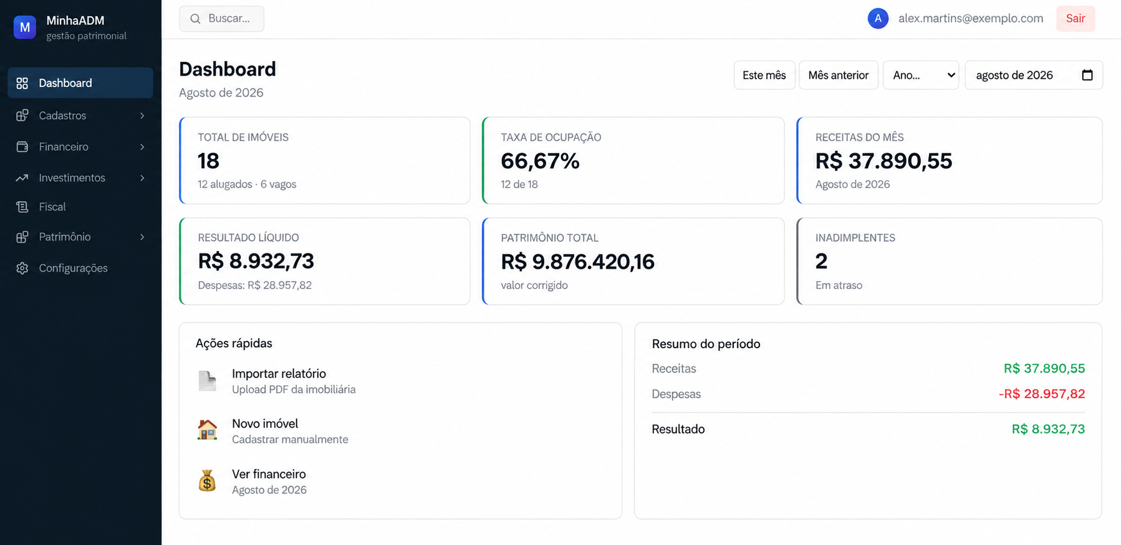Image resolution: width=1121 pixels, height=545 pixels.
Task: Click the search magnifier icon
Action: click(x=195, y=19)
